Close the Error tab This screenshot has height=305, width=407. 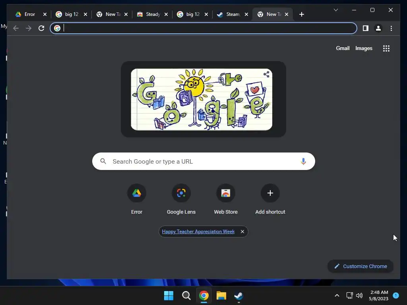pyautogui.click(x=45, y=14)
